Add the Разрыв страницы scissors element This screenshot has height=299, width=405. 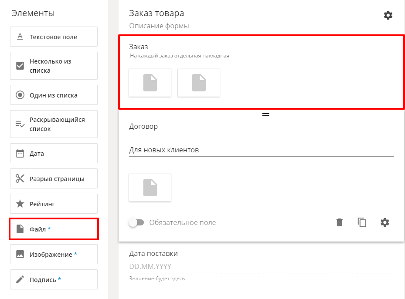point(54,178)
